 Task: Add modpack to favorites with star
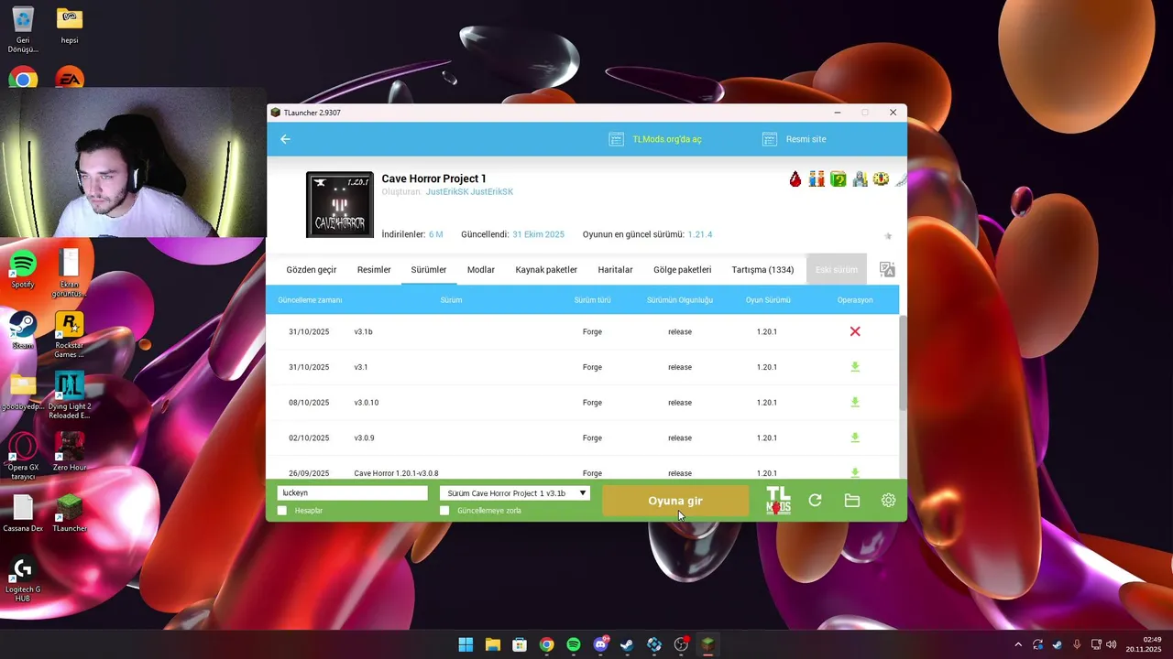click(888, 236)
